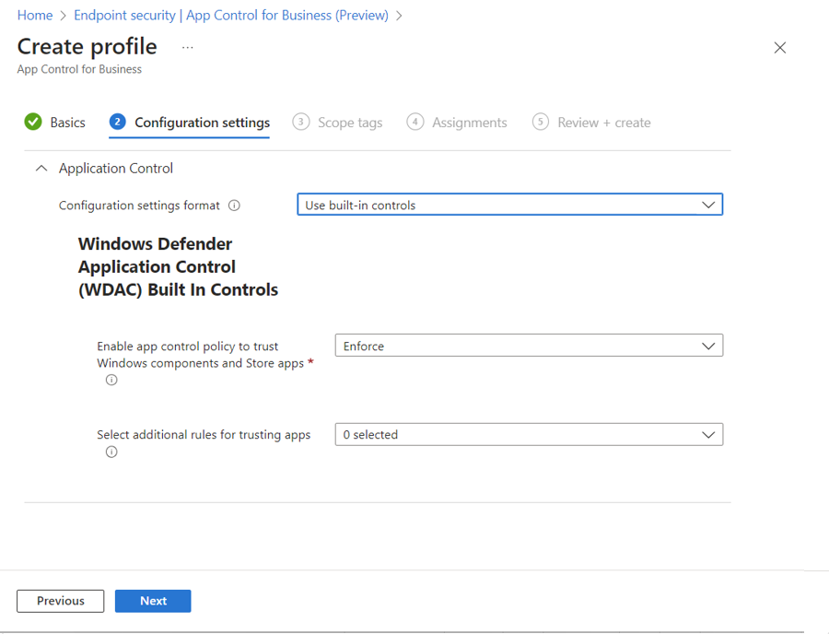Image resolution: width=829 pixels, height=634 pixels.
Task: Click the green Basics checkmark icon
Action: click(x=33, y=123)
